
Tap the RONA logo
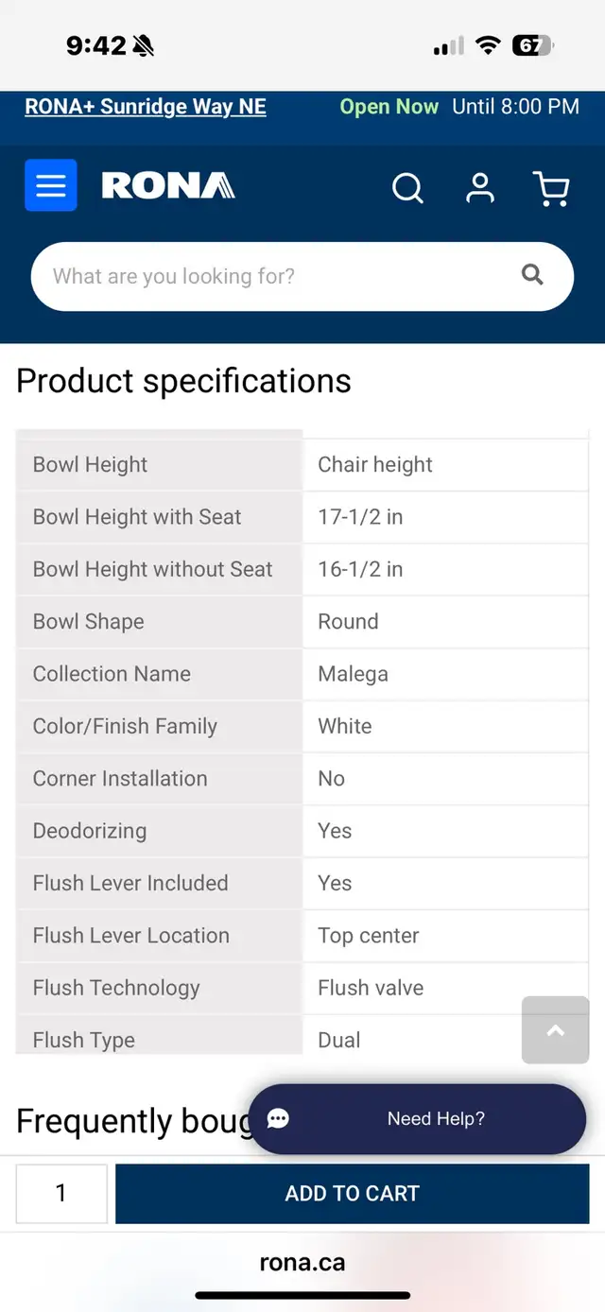168,185
